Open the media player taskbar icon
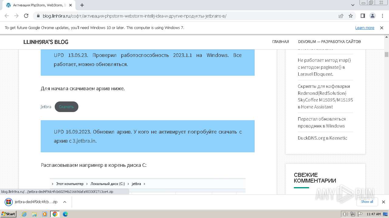 click(x=45, y=214)
